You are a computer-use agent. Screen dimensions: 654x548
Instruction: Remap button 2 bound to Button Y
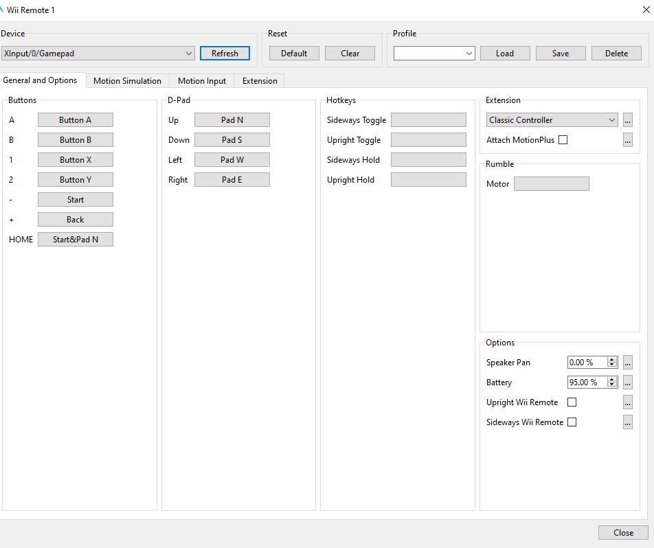76,180
